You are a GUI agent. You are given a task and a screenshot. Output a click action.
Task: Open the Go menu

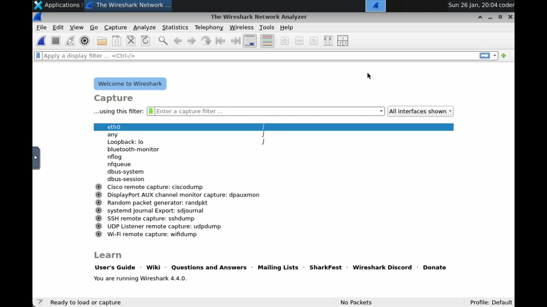94,27
